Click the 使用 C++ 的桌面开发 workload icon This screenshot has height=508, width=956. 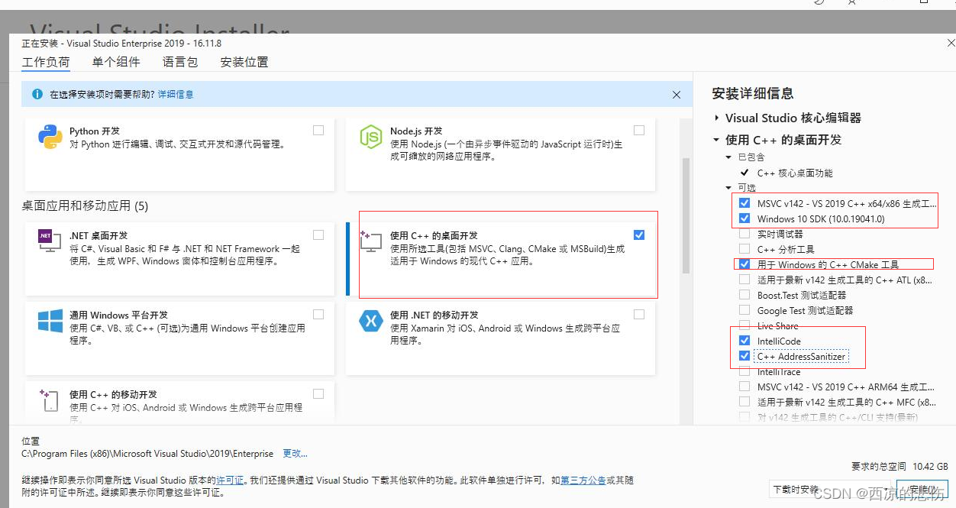(x=370, y=241)
